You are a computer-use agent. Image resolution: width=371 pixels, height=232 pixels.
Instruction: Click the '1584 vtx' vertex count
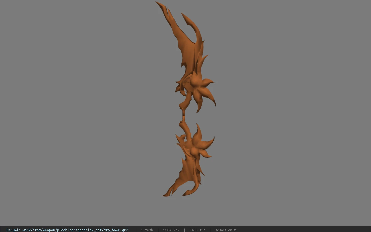point(171,230)
